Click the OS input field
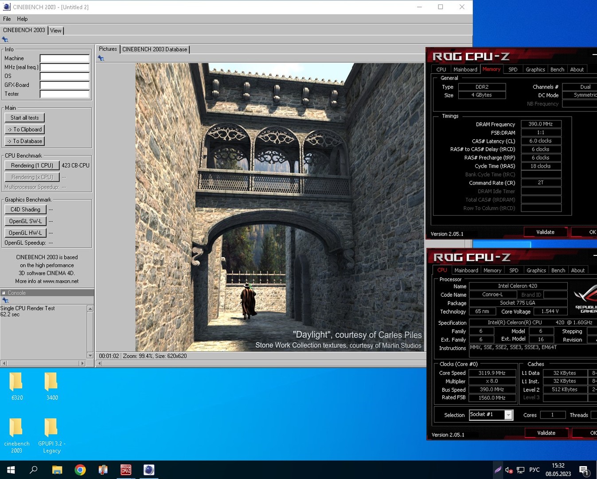 click(x=65, y=76)
